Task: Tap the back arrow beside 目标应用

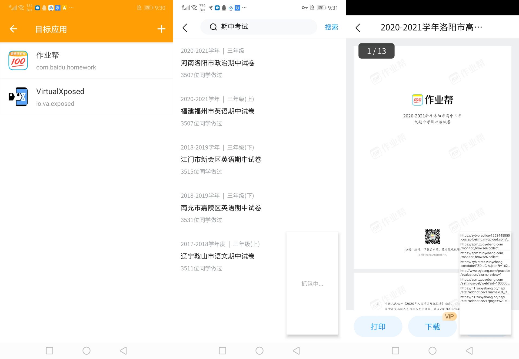Action: 14,29
